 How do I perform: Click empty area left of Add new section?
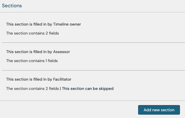[x=70, y=110]
